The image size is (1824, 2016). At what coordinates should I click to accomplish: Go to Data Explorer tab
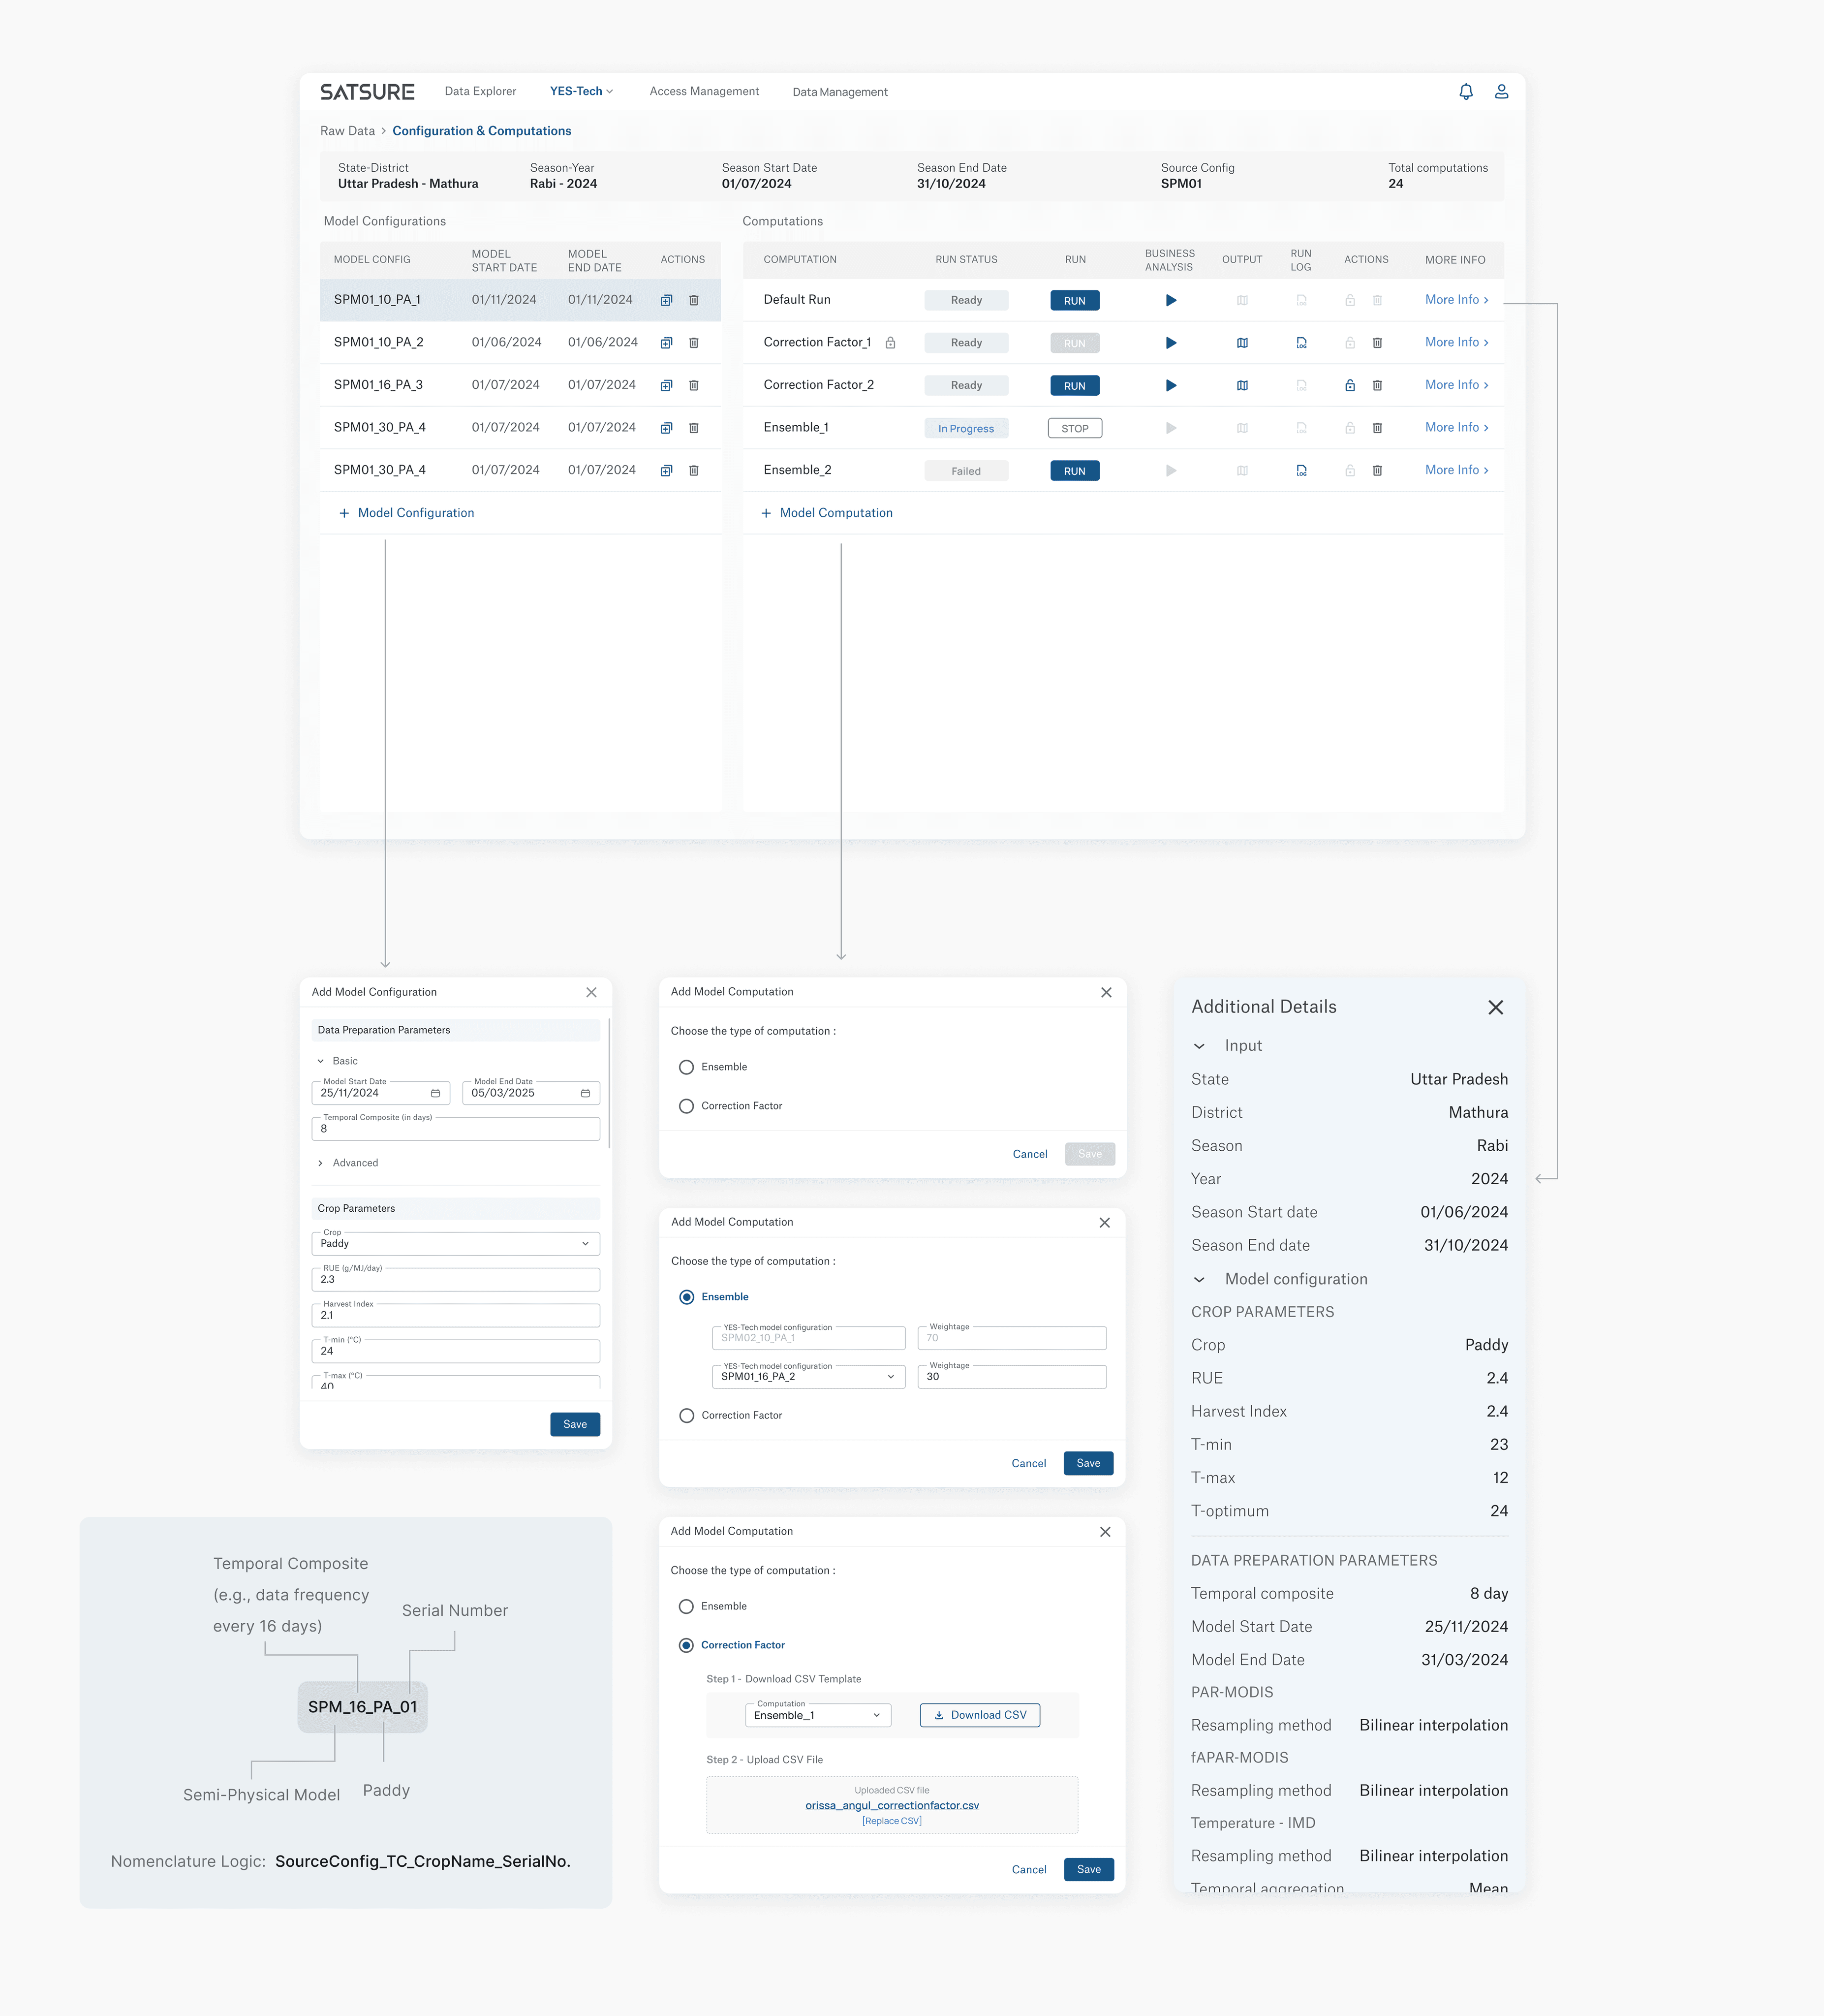point(480,92)
